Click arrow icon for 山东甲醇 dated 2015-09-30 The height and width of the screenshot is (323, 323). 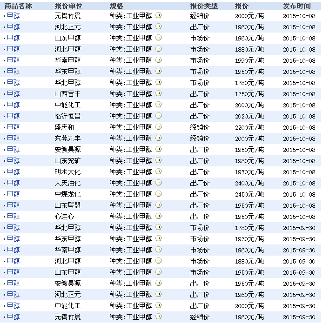click(158, 272)
